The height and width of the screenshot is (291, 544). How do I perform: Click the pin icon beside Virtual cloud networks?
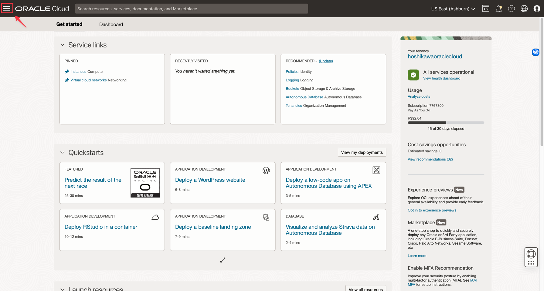[67, 80]
